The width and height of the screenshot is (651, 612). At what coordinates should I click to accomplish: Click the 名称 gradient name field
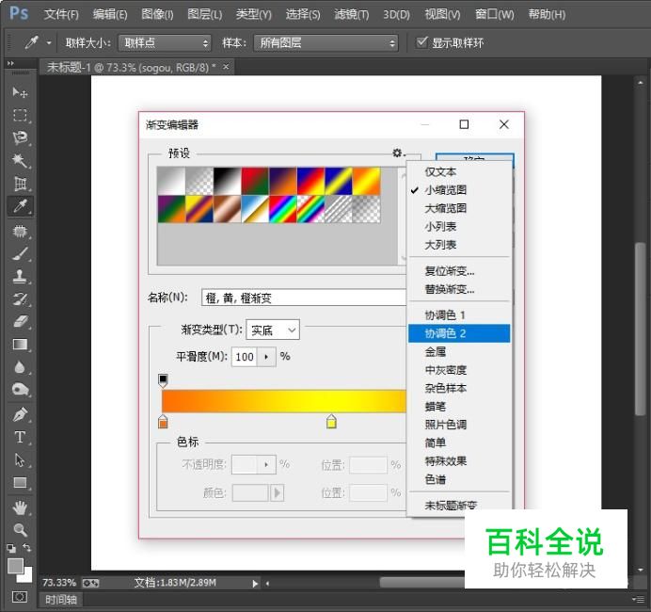tap(304, 298)
